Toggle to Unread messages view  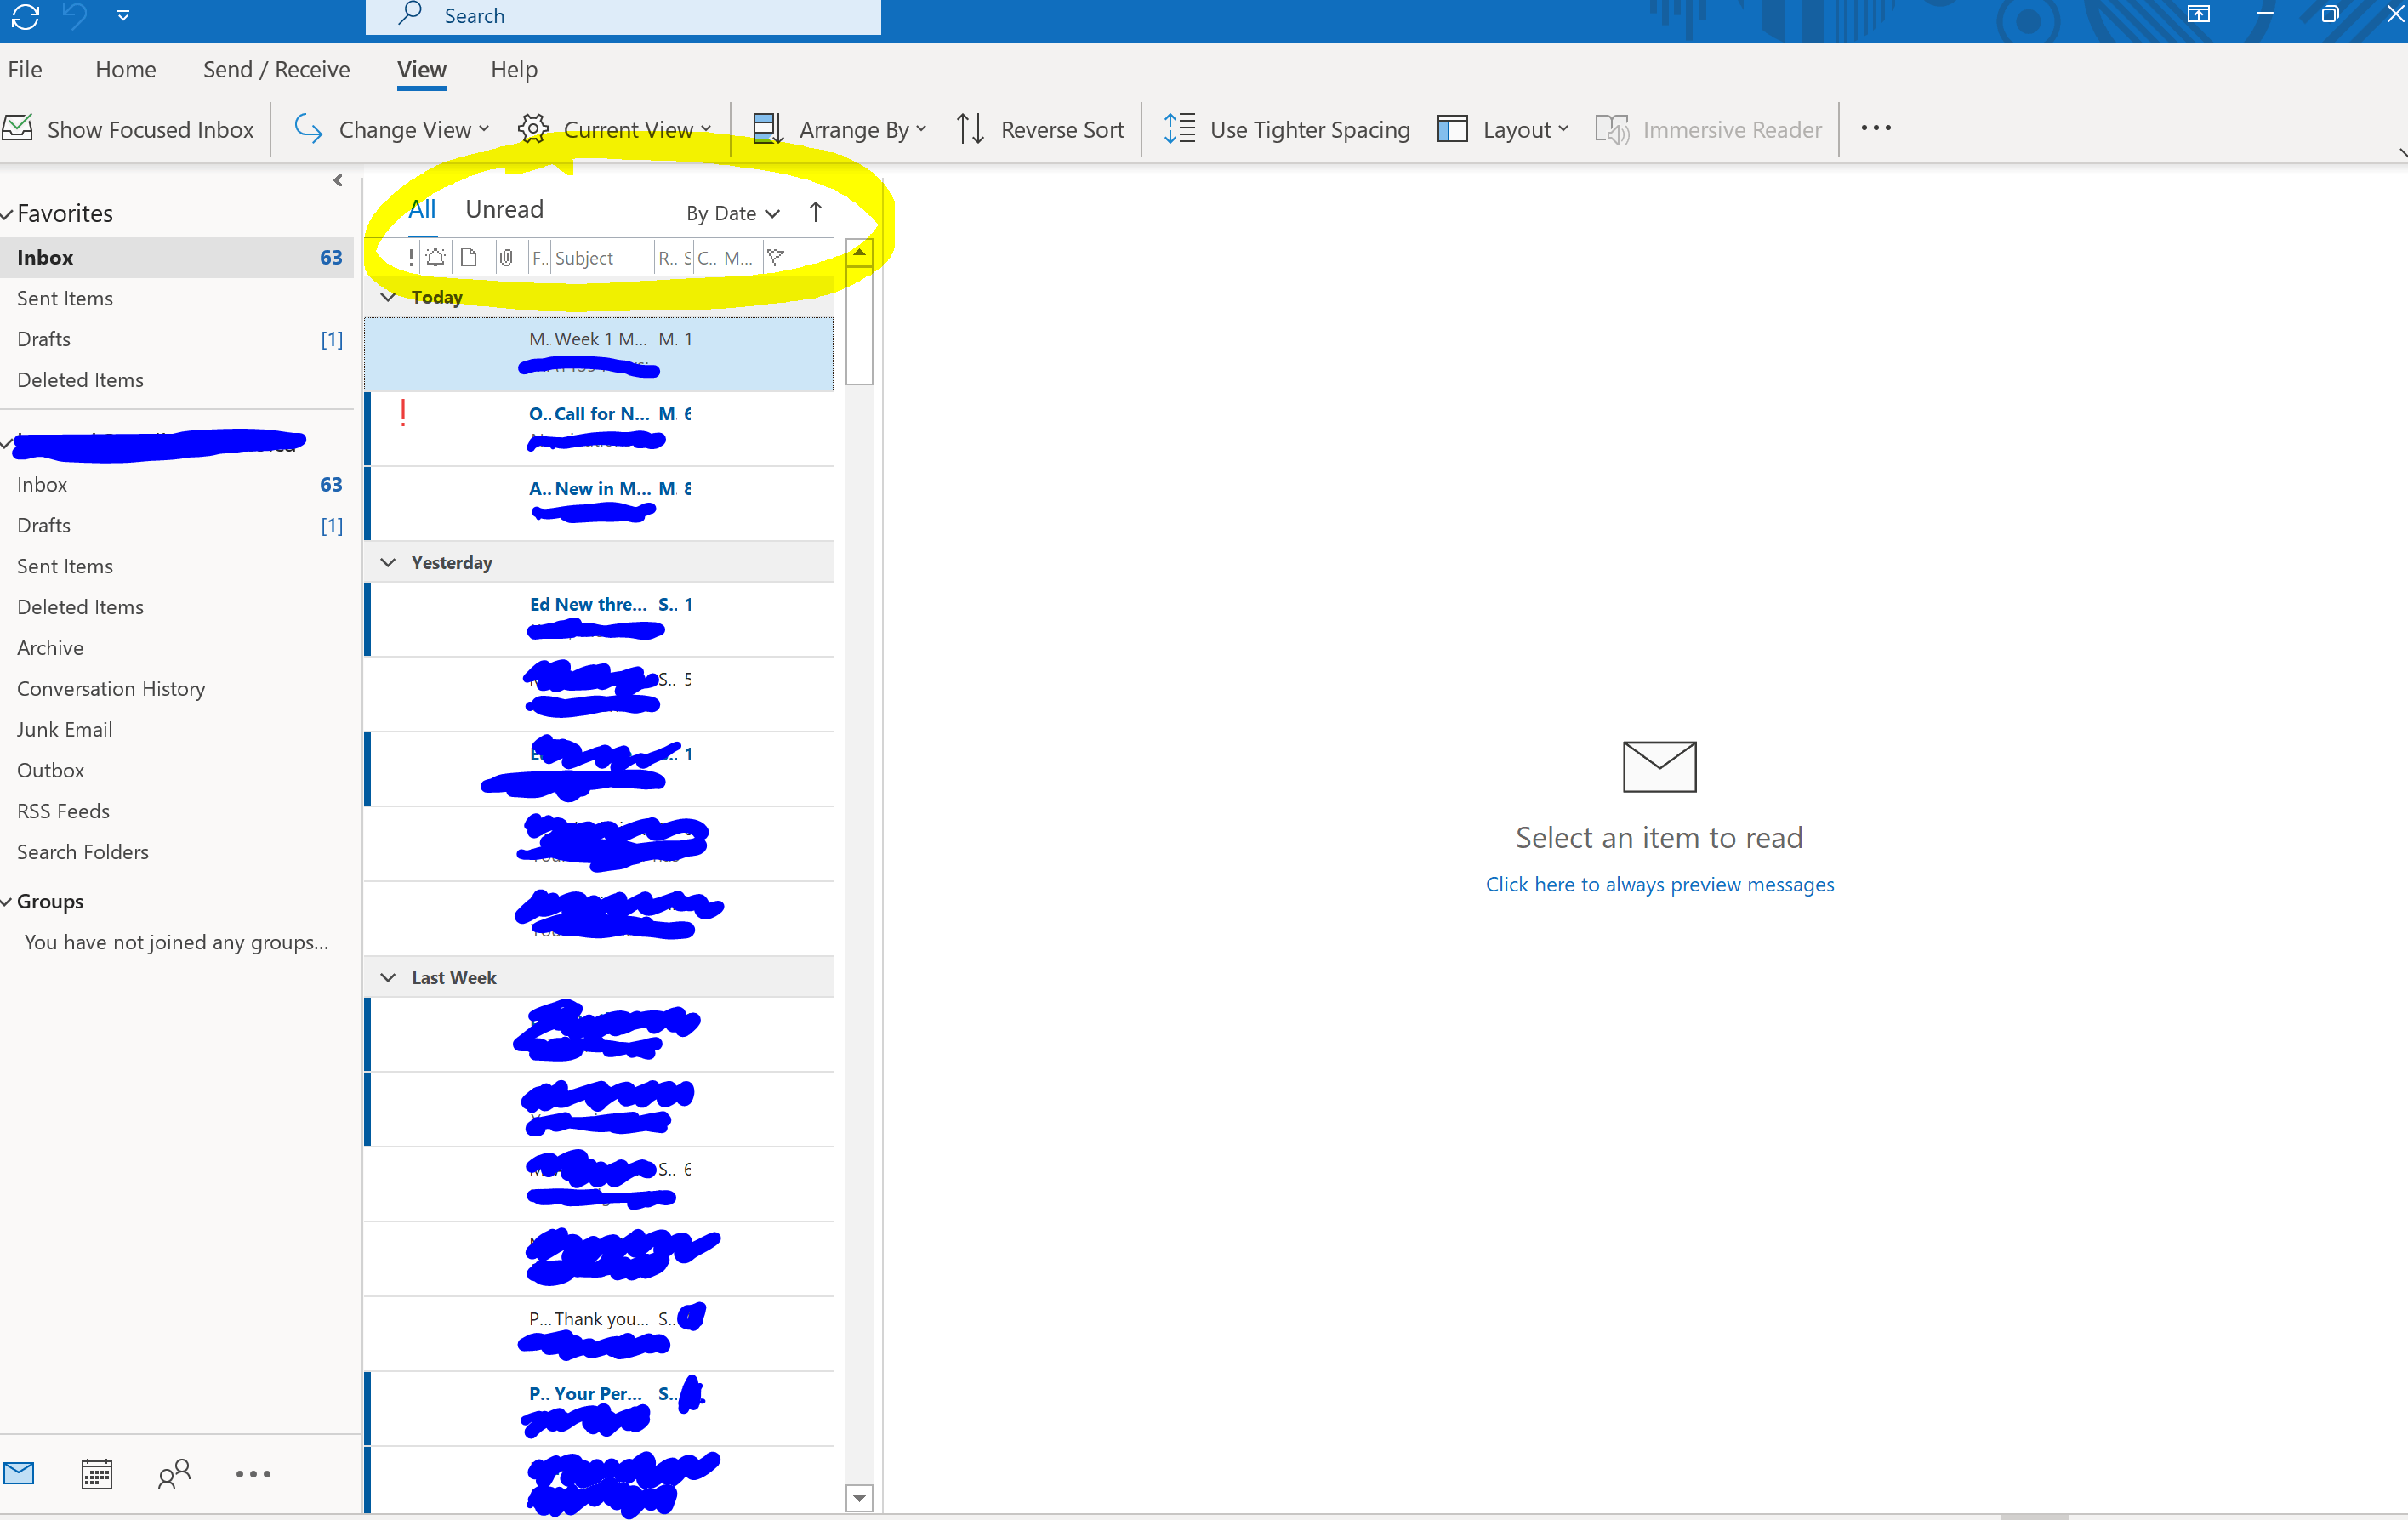click(503, 208)
